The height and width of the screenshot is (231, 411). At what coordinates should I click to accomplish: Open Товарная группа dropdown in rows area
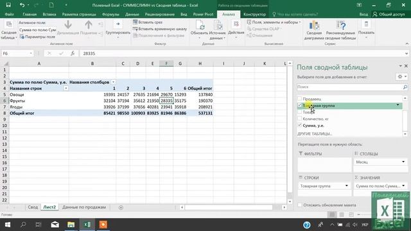(x=347, y=186)
